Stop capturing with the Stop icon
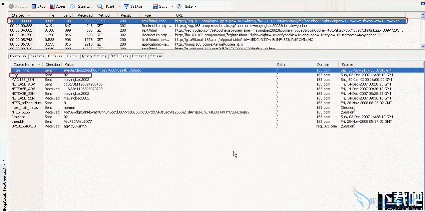This screenshot has height=212, width=425. 34,6
